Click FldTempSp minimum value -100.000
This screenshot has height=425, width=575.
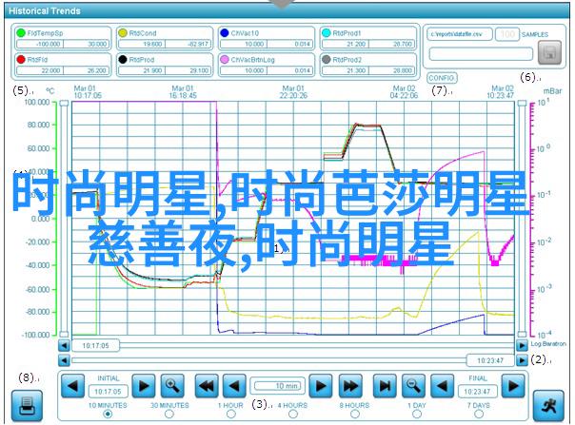(40, 44)
